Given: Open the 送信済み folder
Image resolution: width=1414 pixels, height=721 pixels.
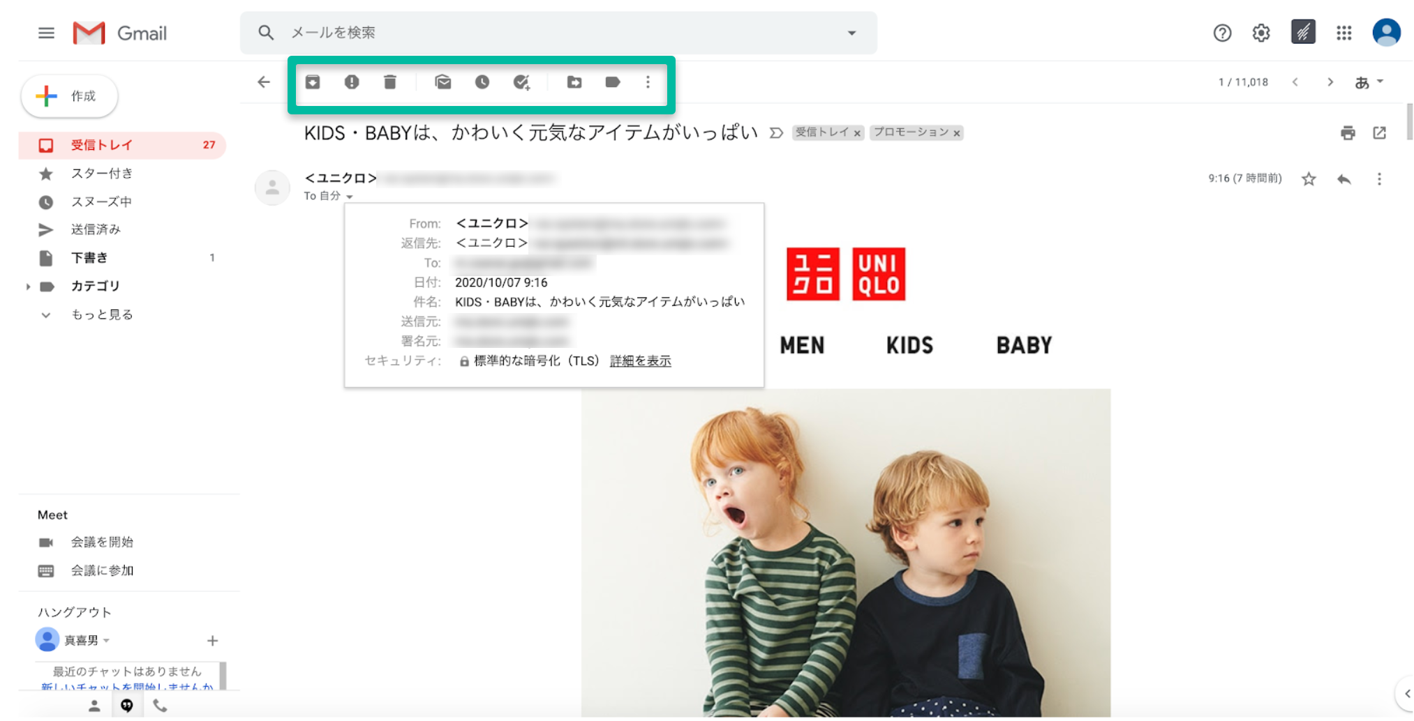Looking at the screenshot, I should (x=96, y=229).
